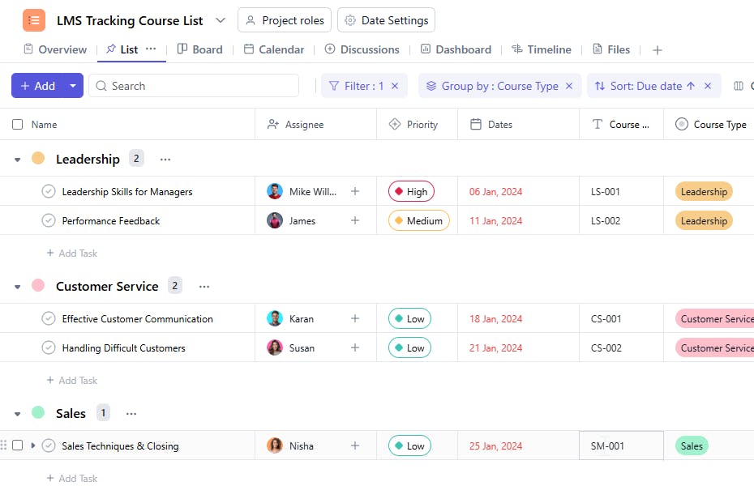Check the Sales Techniques & Closing row checkbox
Viewport: 754px width, 486px height.
pyautogui.click(x=18, y=446)
